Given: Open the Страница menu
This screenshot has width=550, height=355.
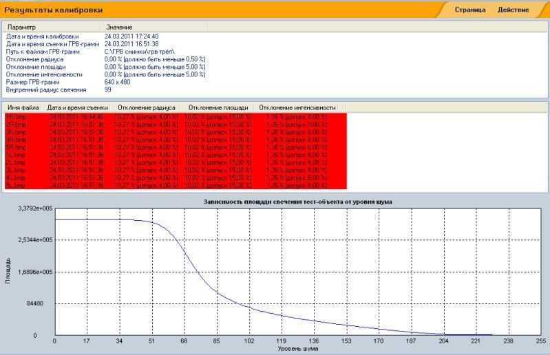Looking at the screenshot, I should click(x=470, y=10).
